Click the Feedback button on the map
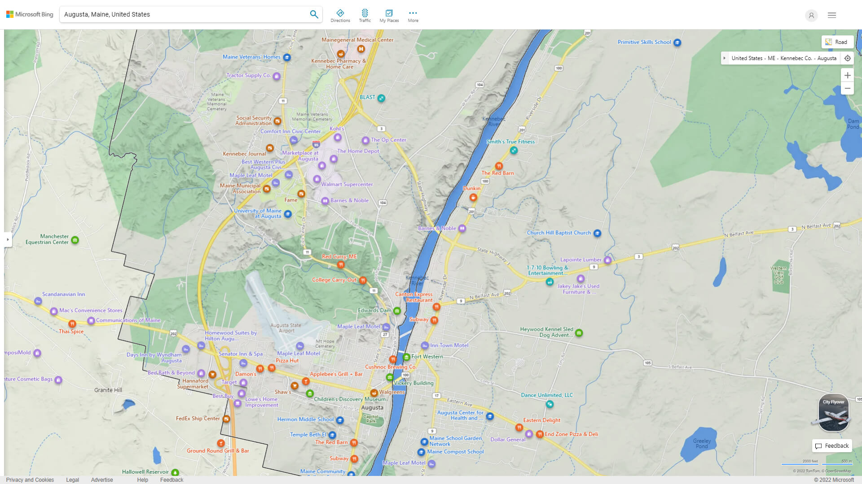Viewport: 862px width, 484px height. (832, 445)
